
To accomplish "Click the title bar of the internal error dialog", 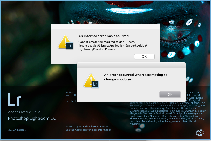I will pos(105,27).
